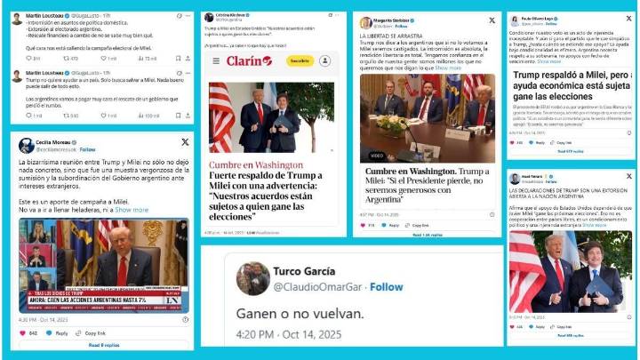
Task: Follow Turco García account
Action: [x=386, y=287]
